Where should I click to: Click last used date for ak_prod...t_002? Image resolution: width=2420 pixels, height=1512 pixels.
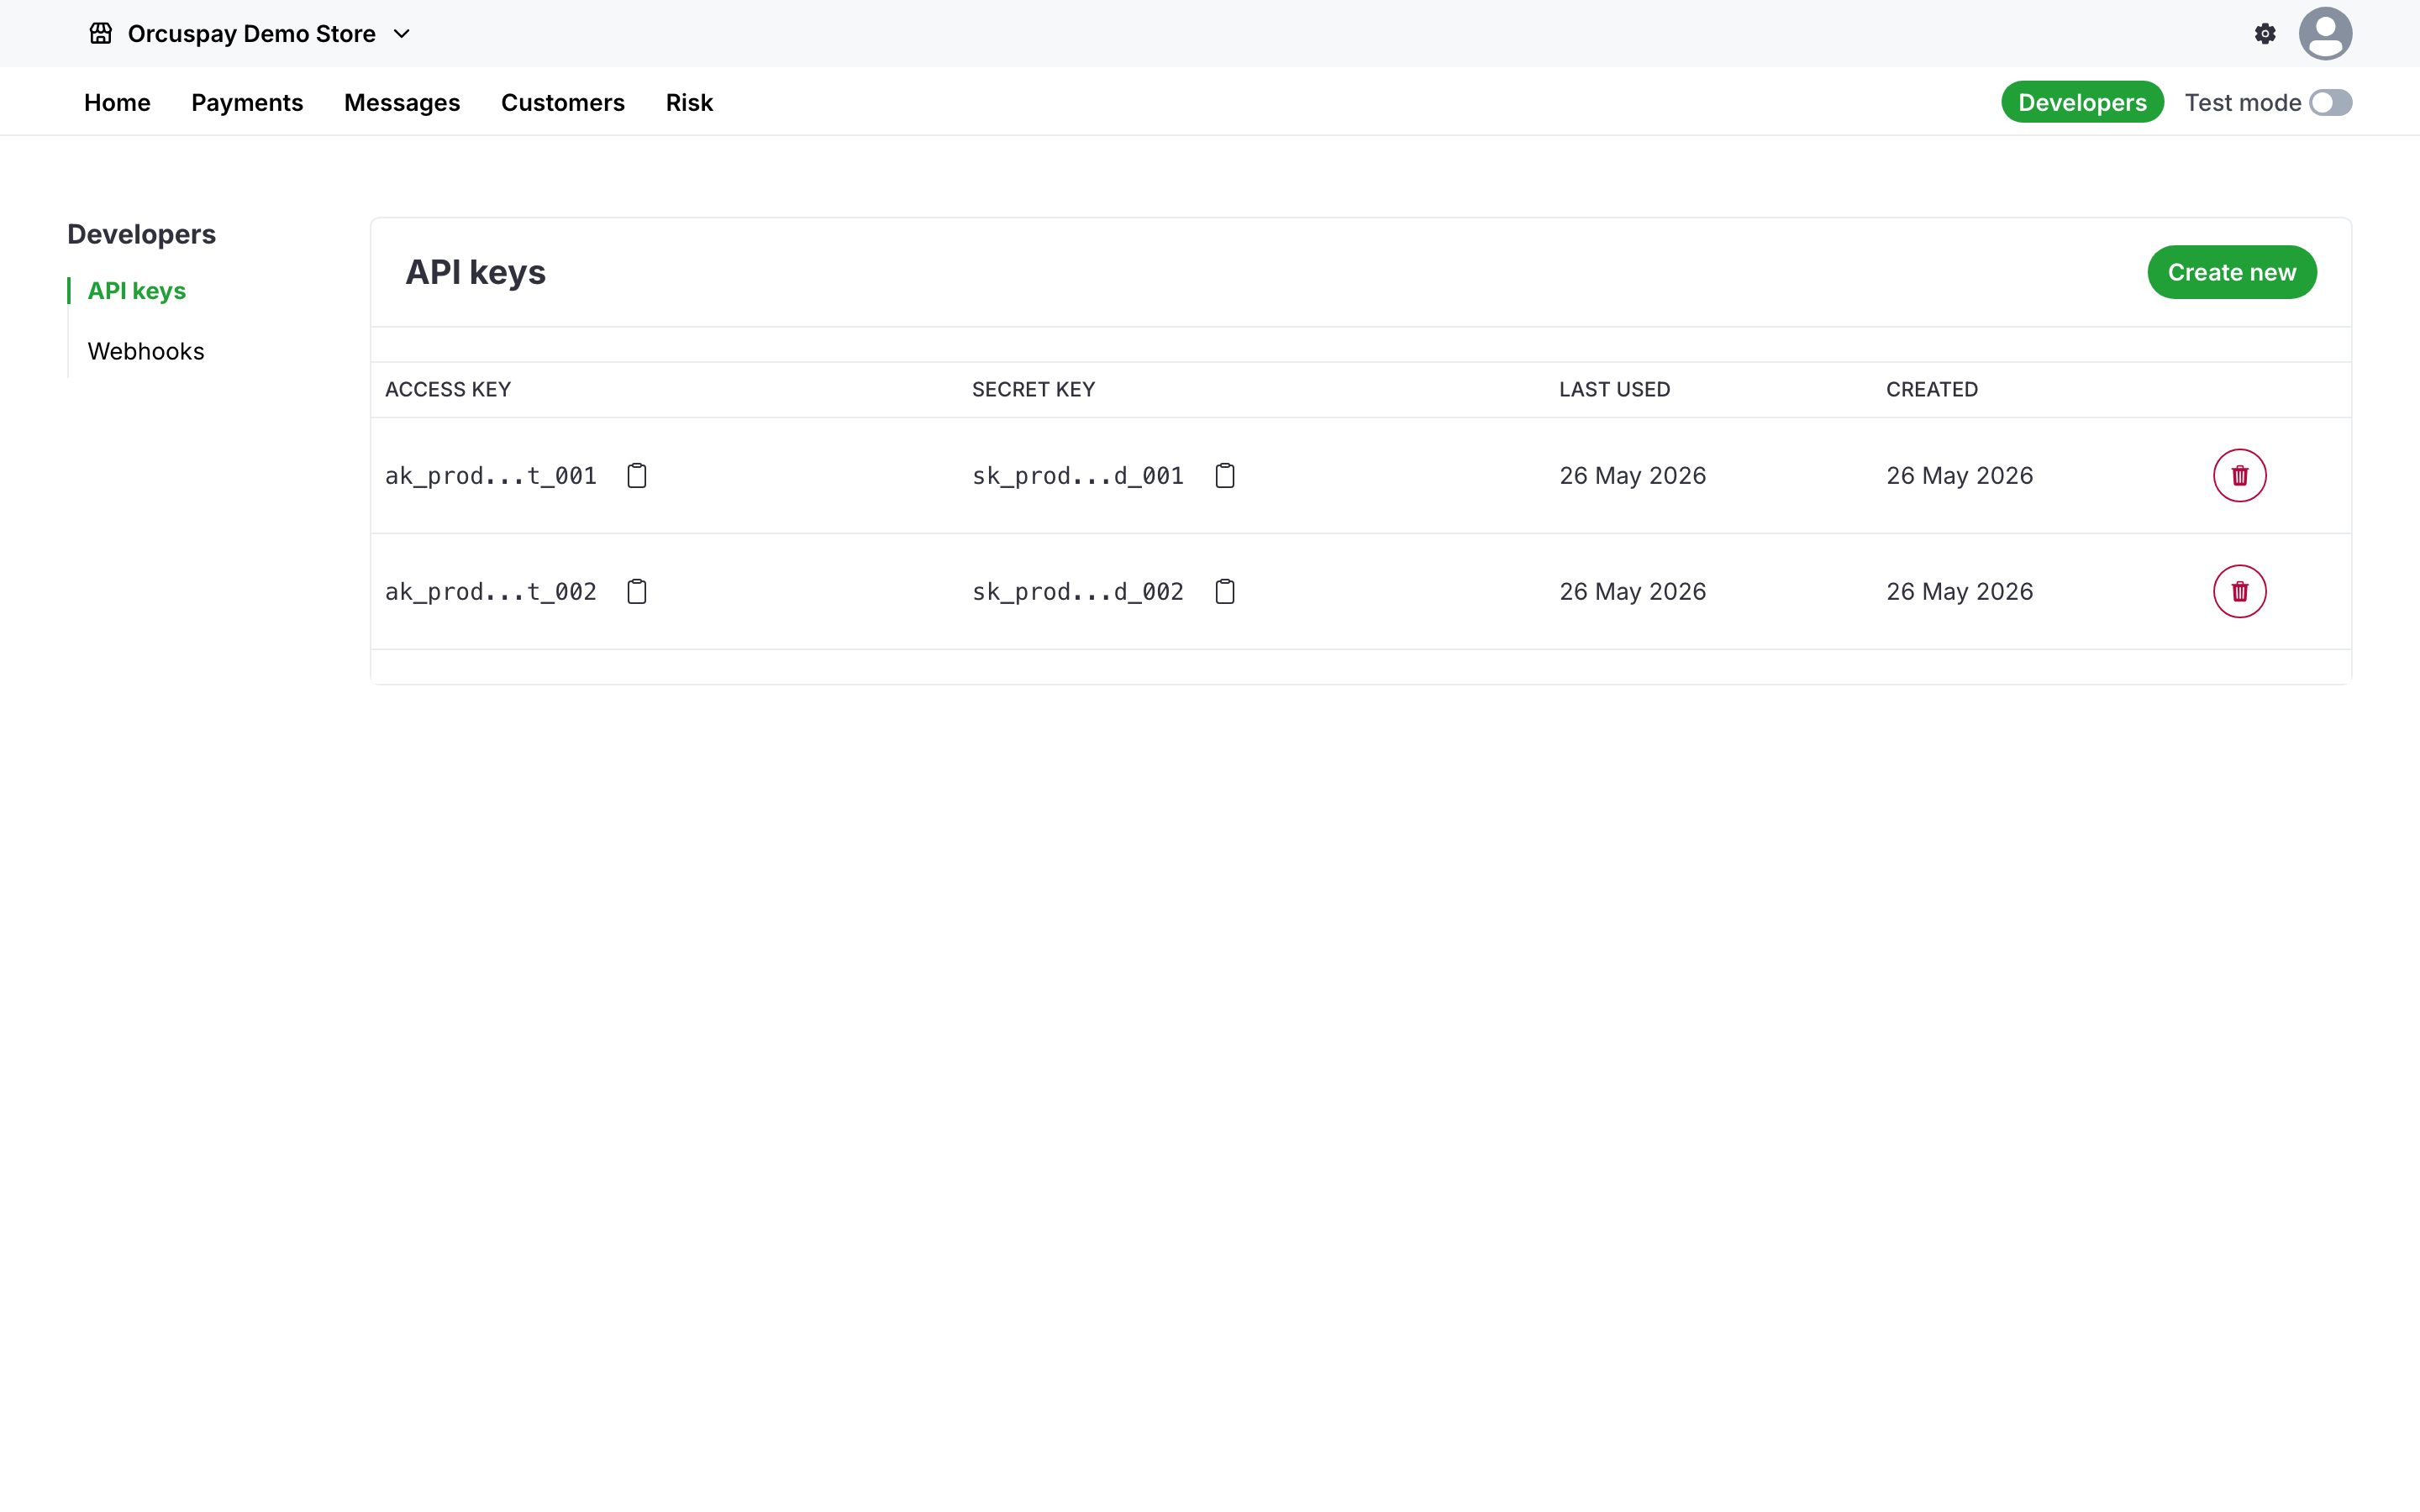point(1633,592)
